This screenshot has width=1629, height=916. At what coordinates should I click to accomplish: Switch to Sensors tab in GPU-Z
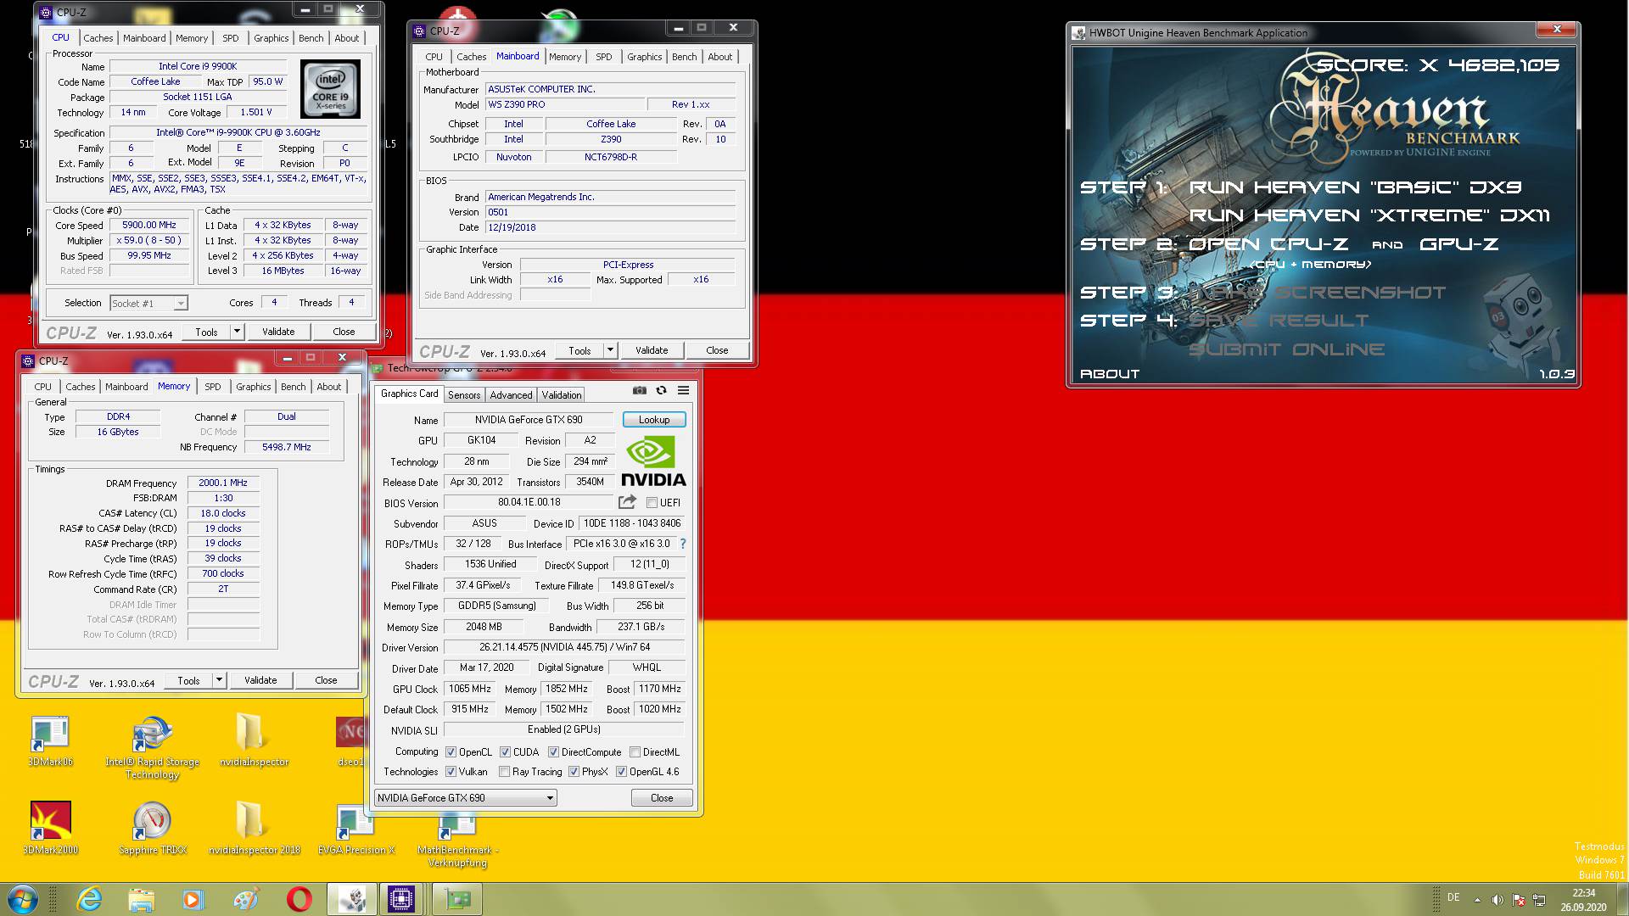point(464,395)
